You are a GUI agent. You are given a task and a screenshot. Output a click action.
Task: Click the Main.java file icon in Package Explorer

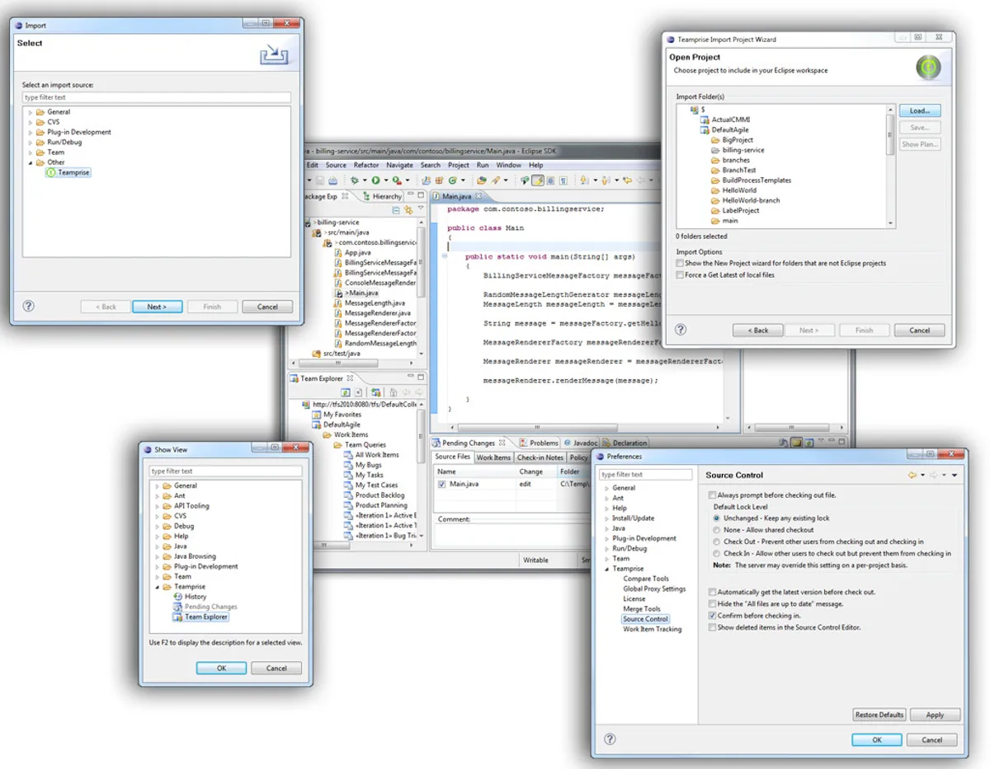(x=338, y=293)
